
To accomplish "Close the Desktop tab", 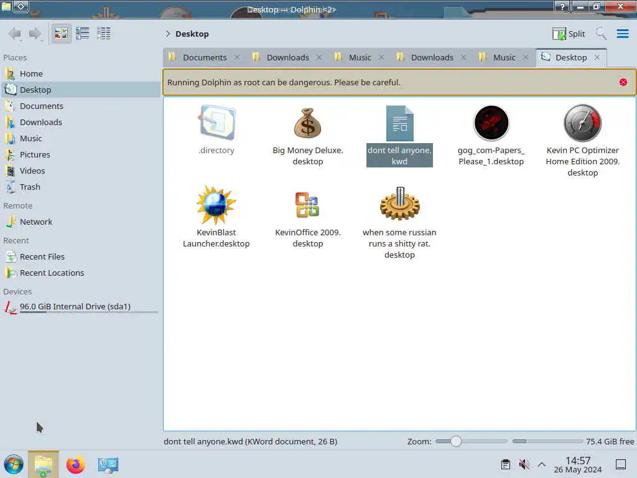I will click(x=597, y=57).
